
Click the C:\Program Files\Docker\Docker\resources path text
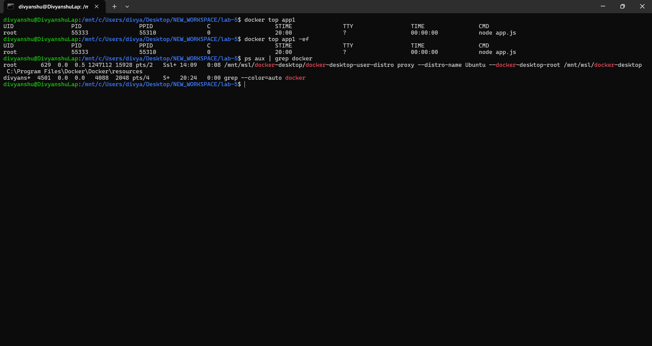74,72
